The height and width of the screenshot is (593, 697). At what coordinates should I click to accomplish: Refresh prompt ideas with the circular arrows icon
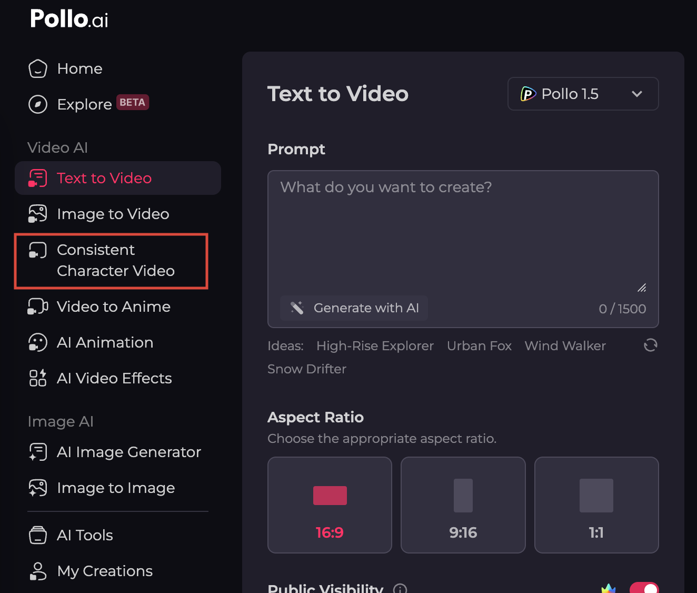(x=651, y=345)
